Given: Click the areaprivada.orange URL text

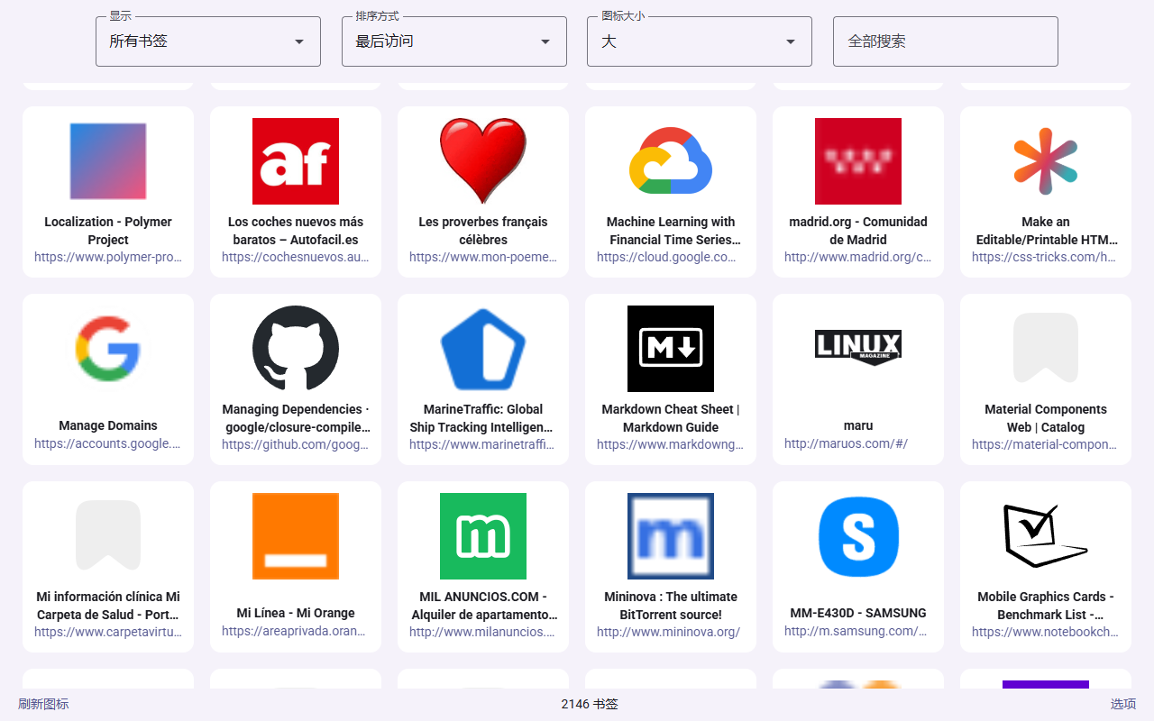Looking at the screenshot, I should [296, 632].
